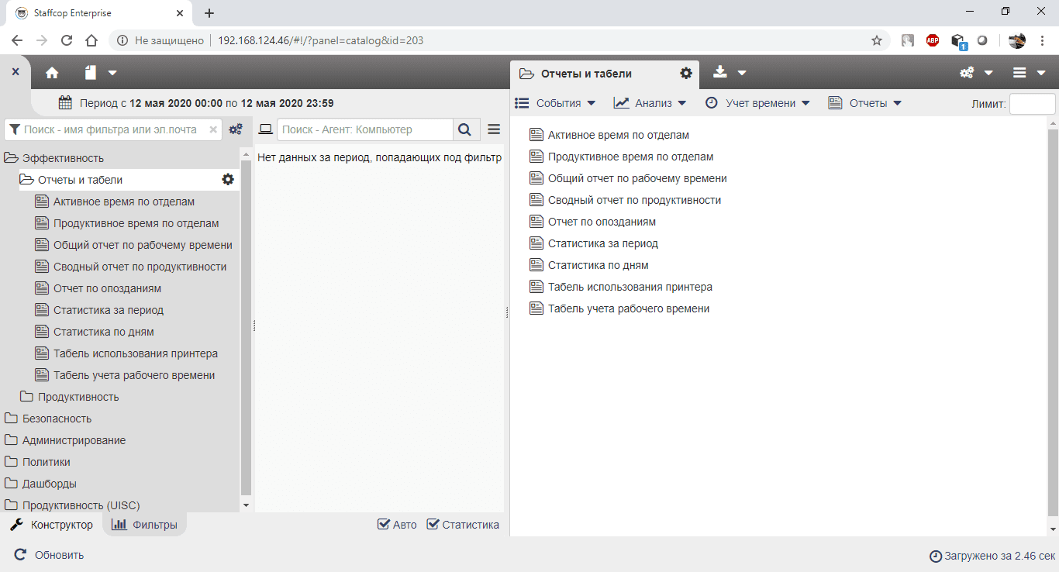
Task: Click the period date range text
Action: [x=207, y=102]
